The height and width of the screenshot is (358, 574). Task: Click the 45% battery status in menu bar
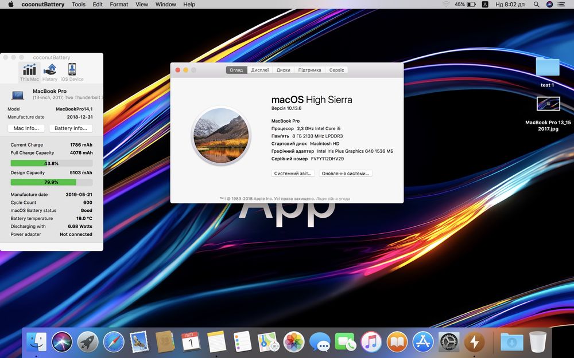(465, 5)
